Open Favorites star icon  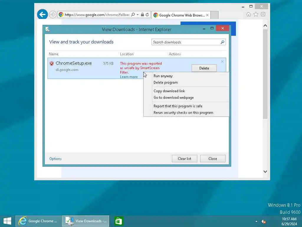tap(256, 14)
